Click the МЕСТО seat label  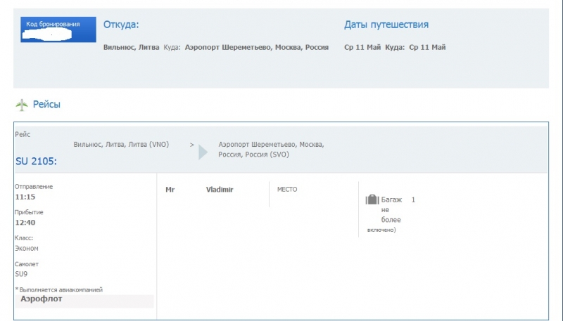click(287, 190)
